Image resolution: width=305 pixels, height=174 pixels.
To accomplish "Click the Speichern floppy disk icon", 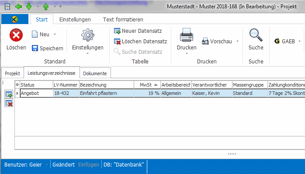I will click(35, 48).
